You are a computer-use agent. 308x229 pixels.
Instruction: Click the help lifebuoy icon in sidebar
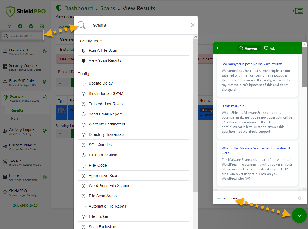[x=31, y=26]
